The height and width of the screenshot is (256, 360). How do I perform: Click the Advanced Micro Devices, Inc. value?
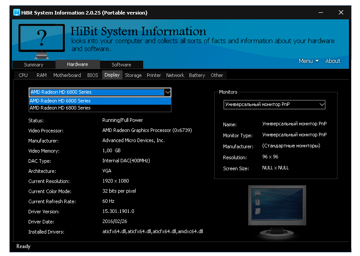[x=134, y=140]
